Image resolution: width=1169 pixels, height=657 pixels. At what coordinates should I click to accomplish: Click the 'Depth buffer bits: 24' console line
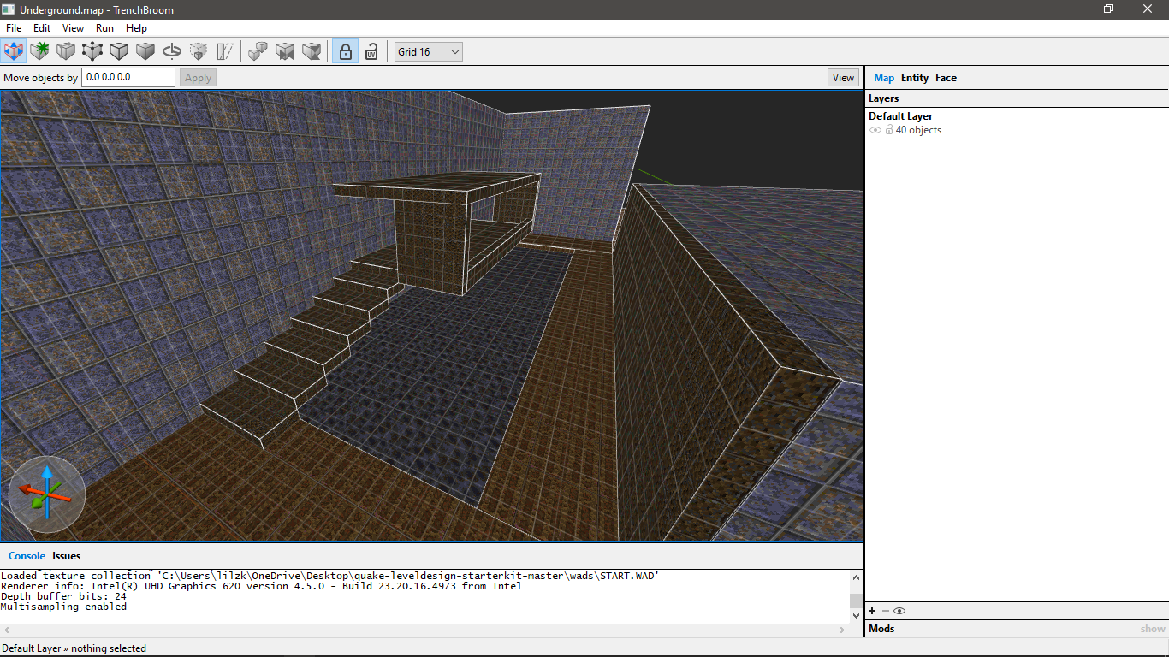click(63, 596)
